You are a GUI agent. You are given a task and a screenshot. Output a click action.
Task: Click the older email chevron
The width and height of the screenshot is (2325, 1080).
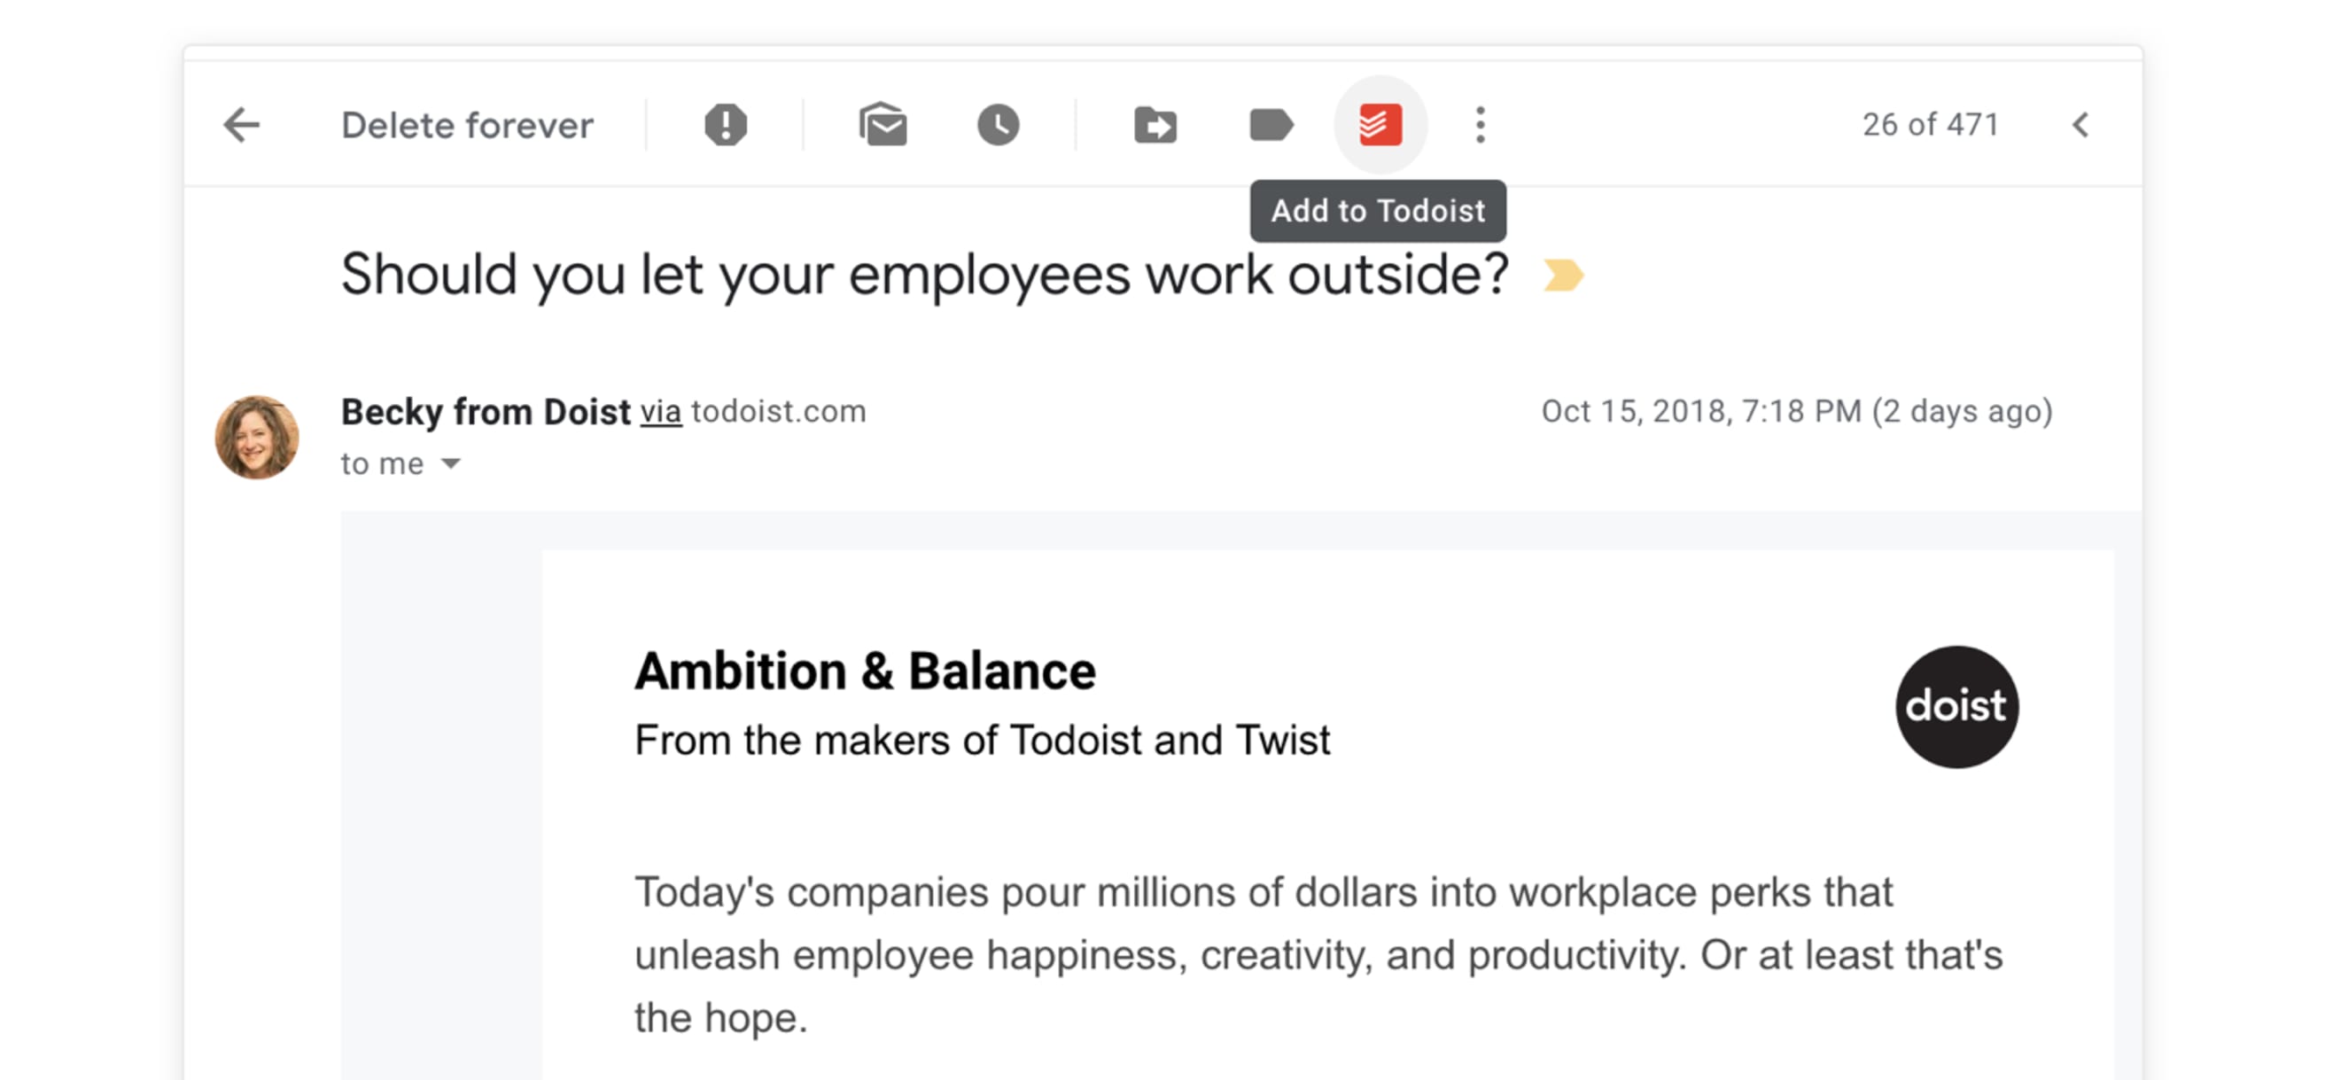click(x=2081, y=125)
